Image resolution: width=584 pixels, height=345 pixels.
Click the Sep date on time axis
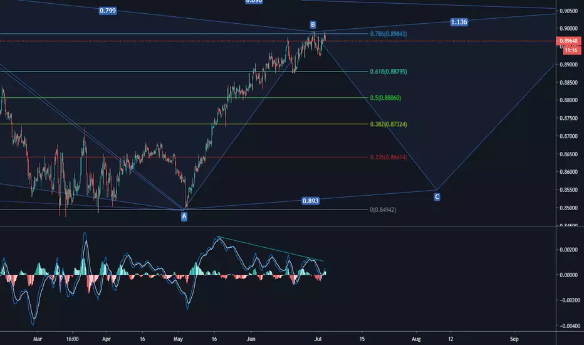pyautogui.click(x=514, y=339)
